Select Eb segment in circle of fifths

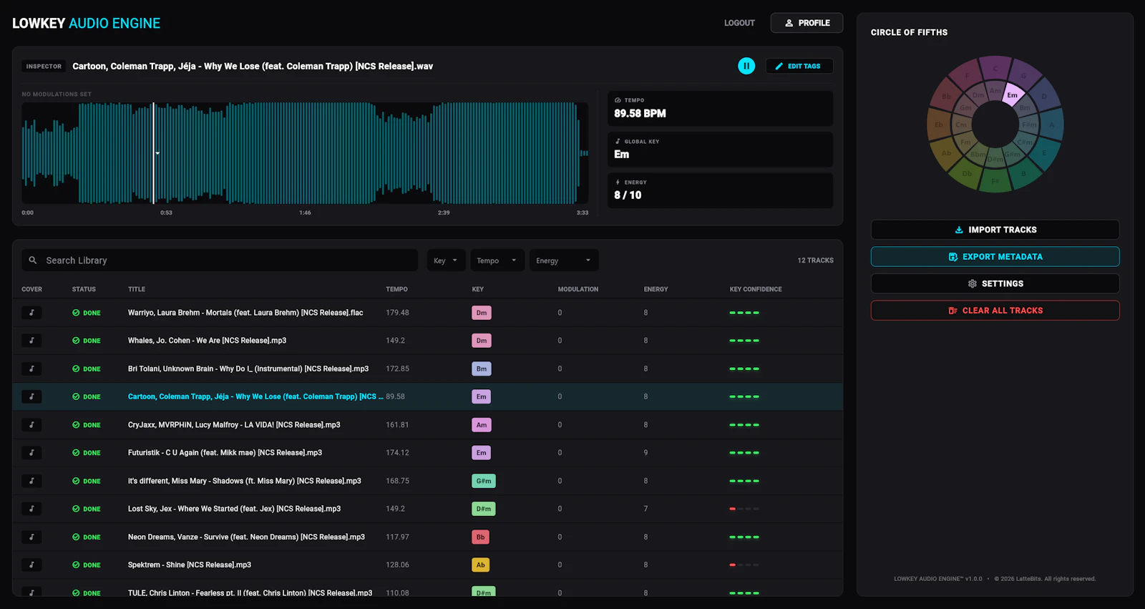click(939, 125)
